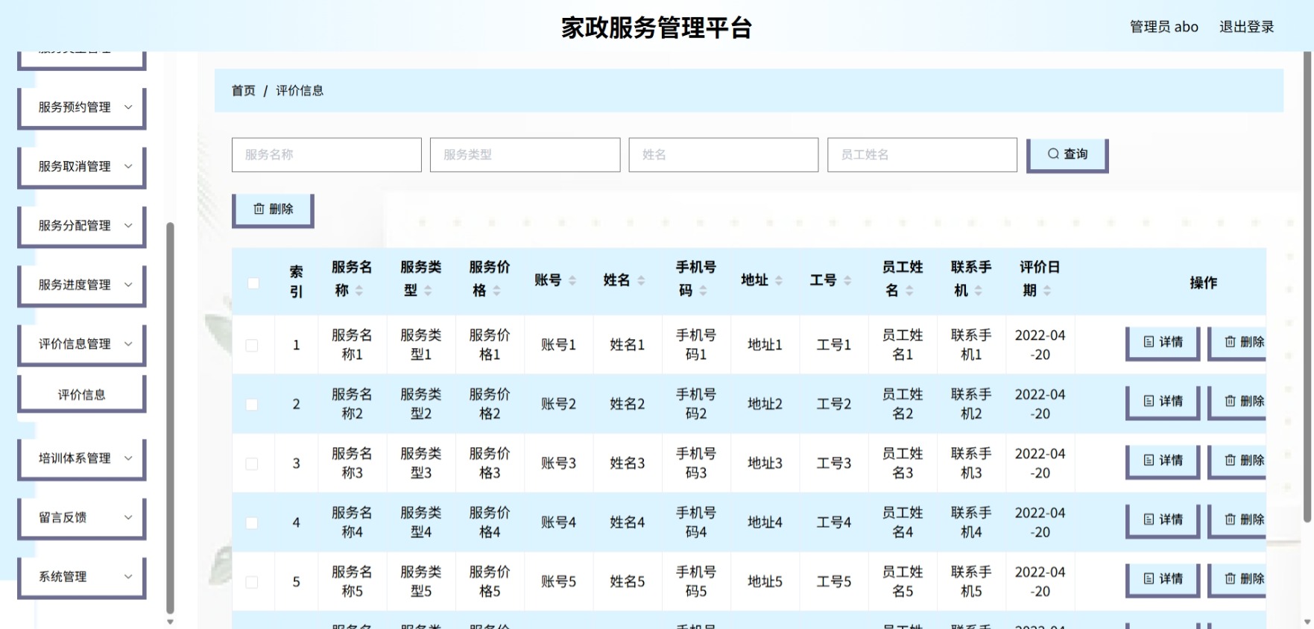Click trash icon in batch 删除 button

259,209
